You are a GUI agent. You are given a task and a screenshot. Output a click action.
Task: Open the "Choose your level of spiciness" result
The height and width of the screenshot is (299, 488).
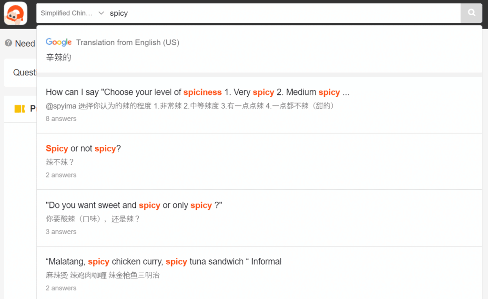[197, 92]
